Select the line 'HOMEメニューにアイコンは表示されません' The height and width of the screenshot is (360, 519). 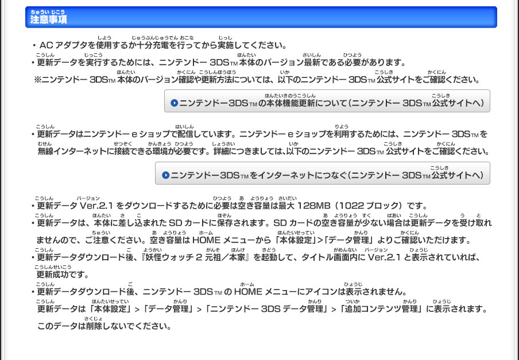tap(219, 292)
